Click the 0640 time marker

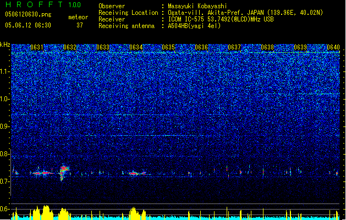coord(333,47)
